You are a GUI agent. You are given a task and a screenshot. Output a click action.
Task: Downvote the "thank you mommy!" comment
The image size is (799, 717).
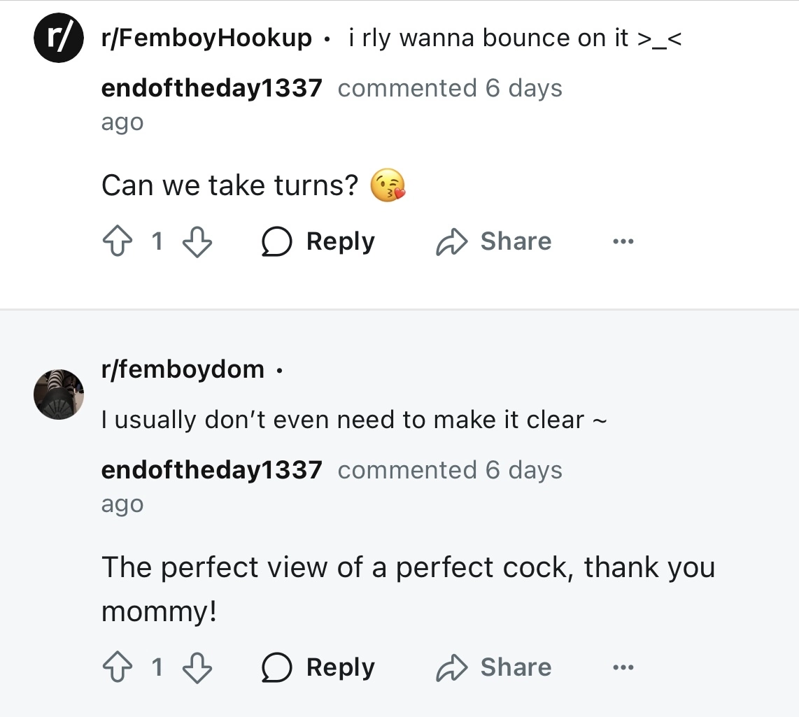(x=197, y=668)
